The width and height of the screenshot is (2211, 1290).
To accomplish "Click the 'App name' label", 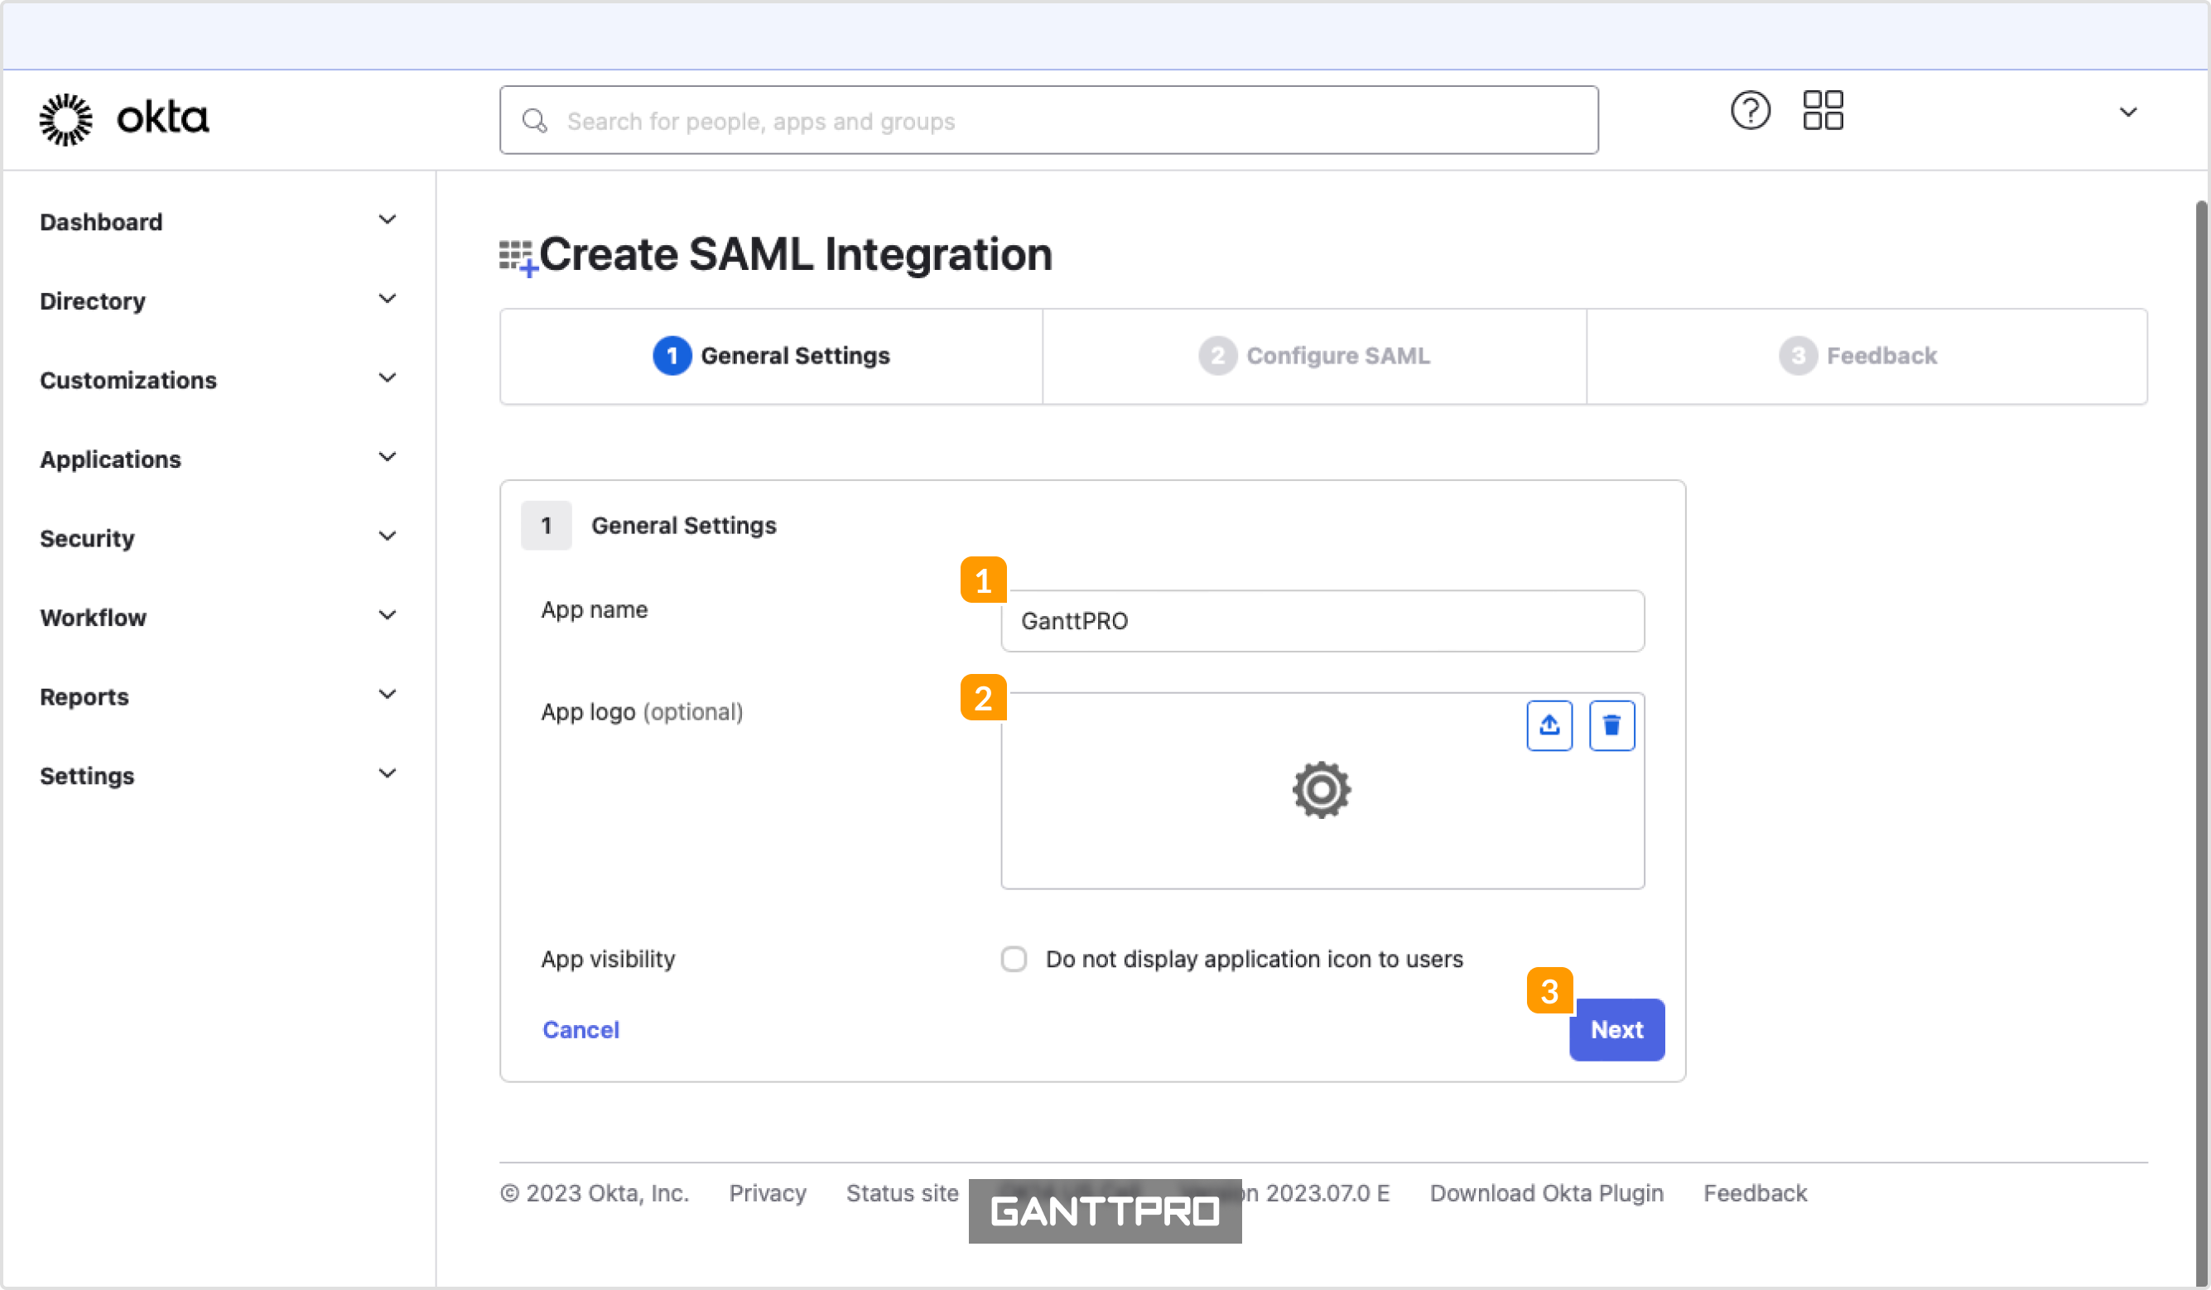I will (594, 610).
